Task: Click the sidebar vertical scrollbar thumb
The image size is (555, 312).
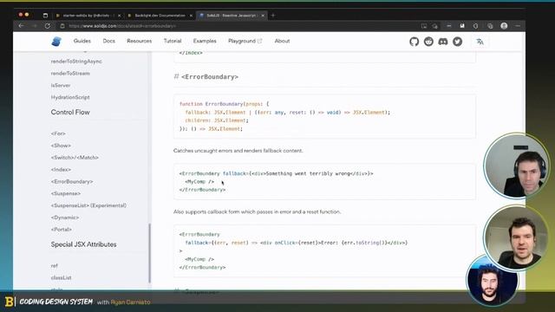Action: pyautogui.click(x=150, y=253)
